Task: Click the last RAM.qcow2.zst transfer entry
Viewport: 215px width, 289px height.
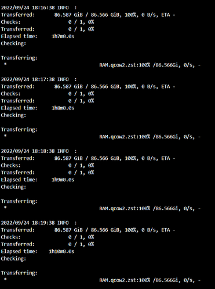Action: click(x=150, y=280)
